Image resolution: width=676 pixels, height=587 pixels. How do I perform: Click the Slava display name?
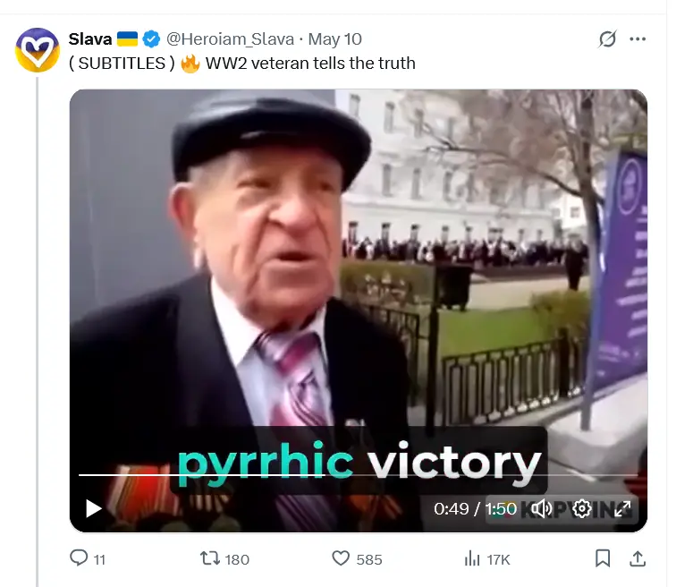[90, 39]
